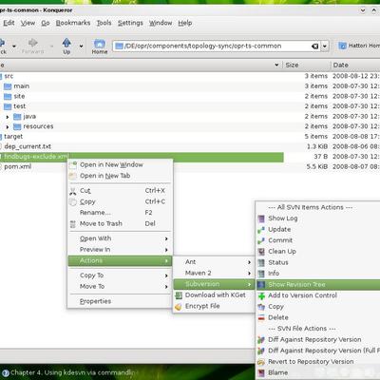Click the Blame icon

[x=261, y=372]
